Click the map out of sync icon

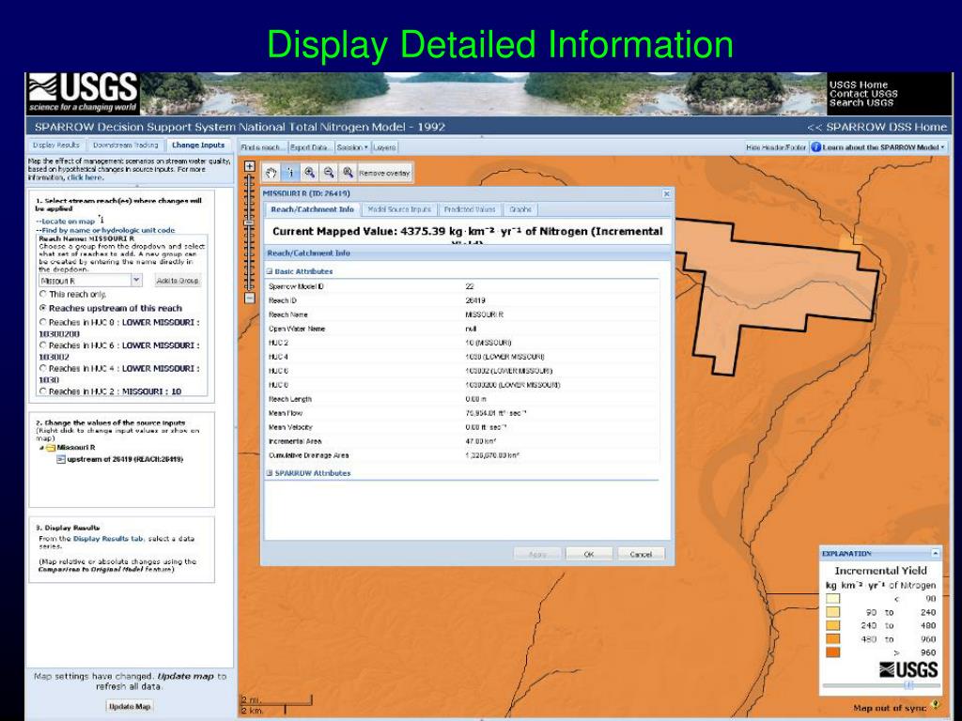tap(936, 705)
